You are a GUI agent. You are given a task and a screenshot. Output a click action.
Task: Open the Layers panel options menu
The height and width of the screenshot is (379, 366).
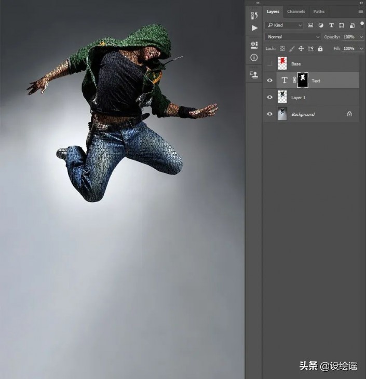tap(360, 11)
